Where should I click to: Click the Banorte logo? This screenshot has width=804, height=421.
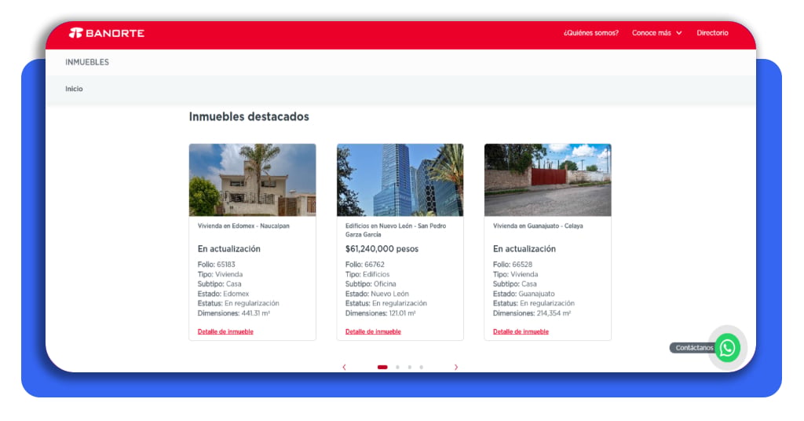coord(107,33)
